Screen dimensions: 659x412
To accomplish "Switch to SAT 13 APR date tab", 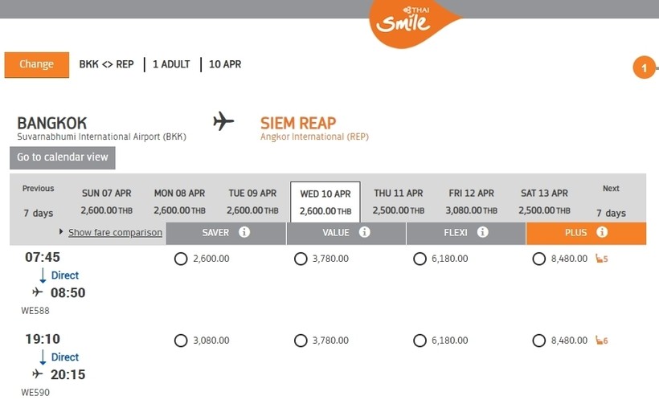I will click(x=545, y=201).
